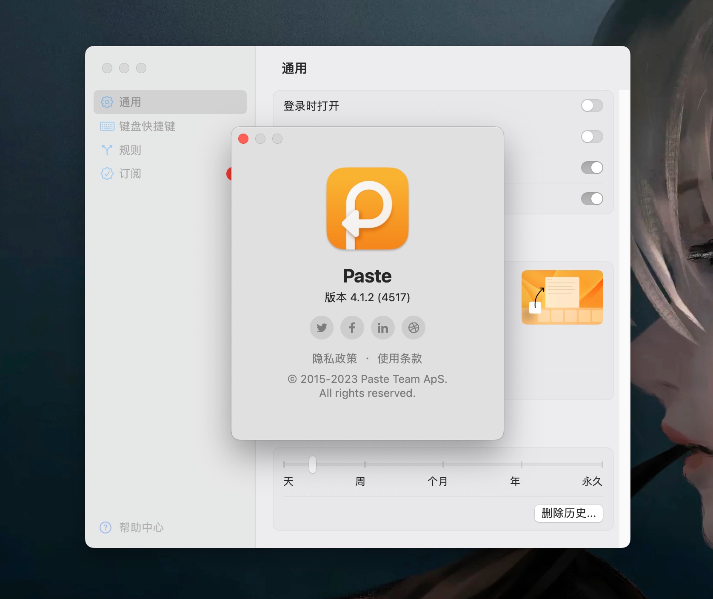Click the copyright text in About window
The width and height of the screenshot is (713, 599).
click(368, 386)
